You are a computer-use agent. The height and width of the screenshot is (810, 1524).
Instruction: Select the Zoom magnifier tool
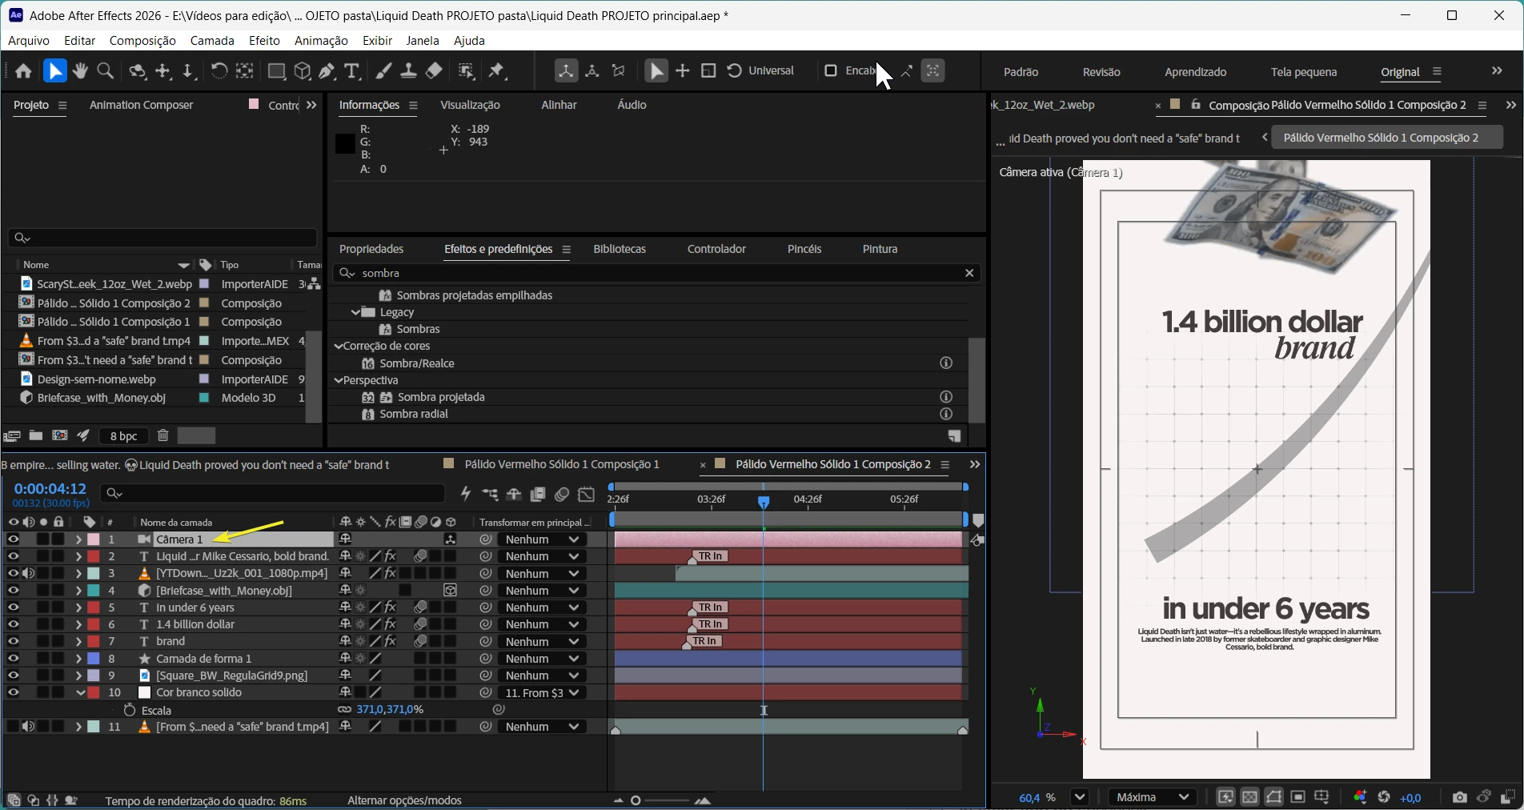coord(105,71)
